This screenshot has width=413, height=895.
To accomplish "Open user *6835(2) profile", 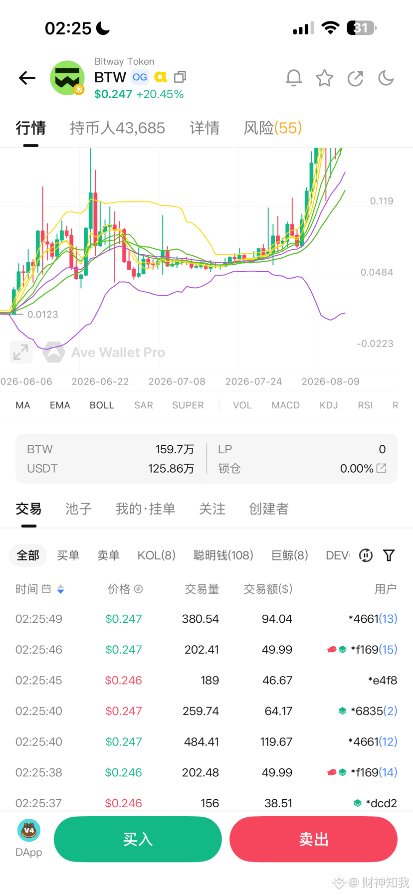I will click(x=374, y=711).
